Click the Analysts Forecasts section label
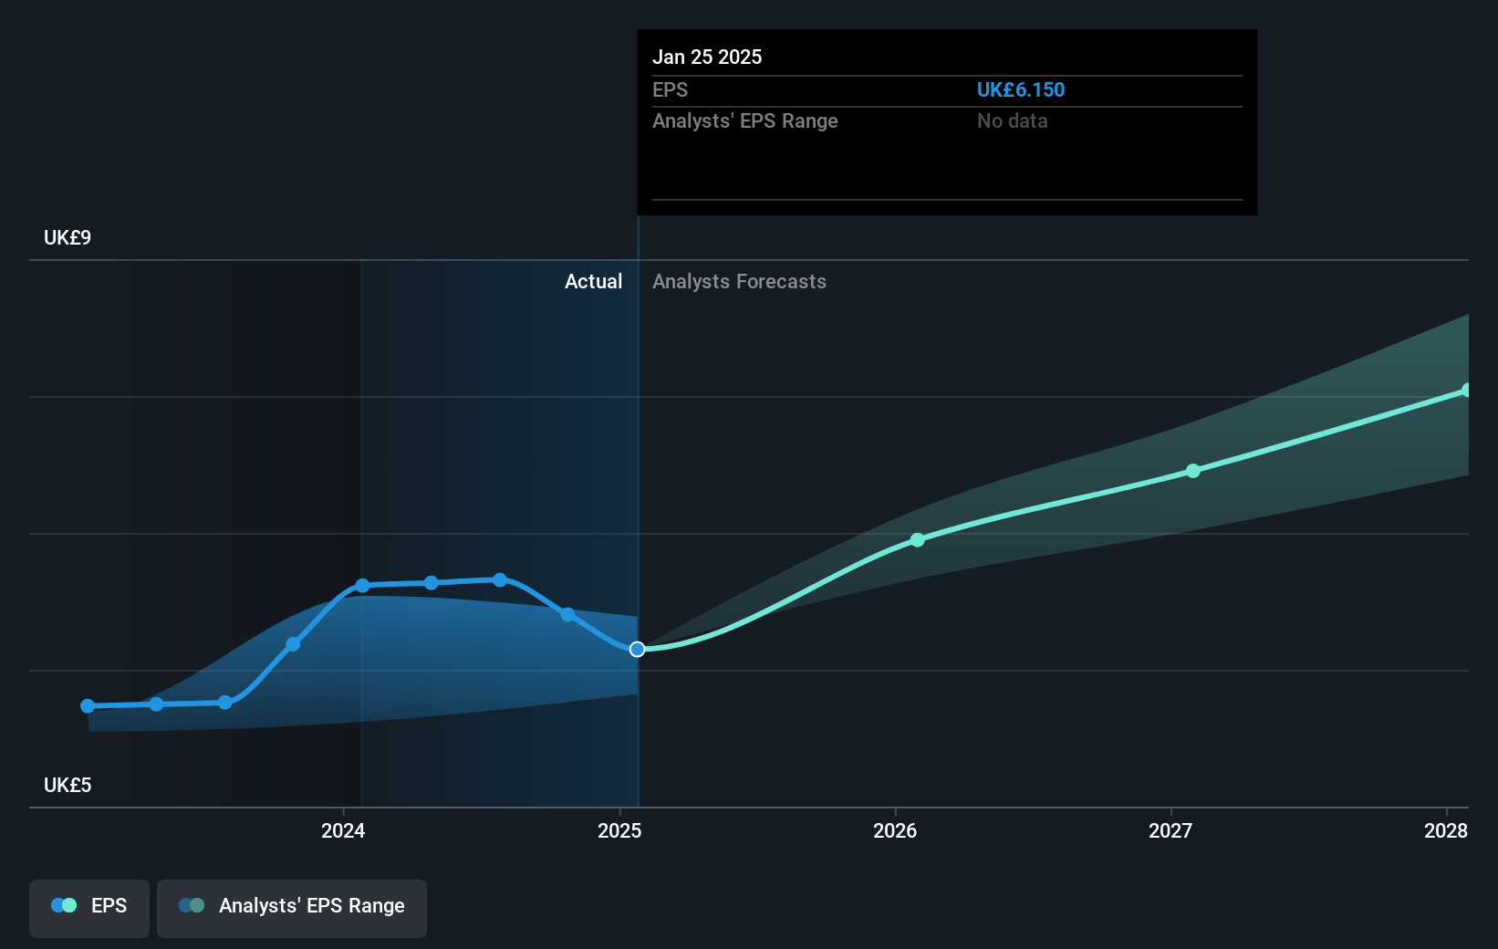 [739, 281]
